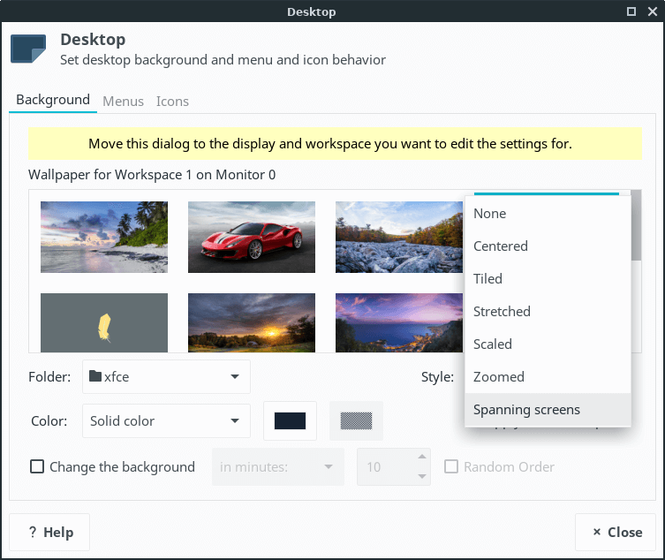
Task: Switch to the Menus tab
Action: tap(123, 102)
